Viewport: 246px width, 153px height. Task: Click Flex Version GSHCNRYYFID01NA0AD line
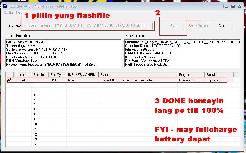[x=35, y=53]
